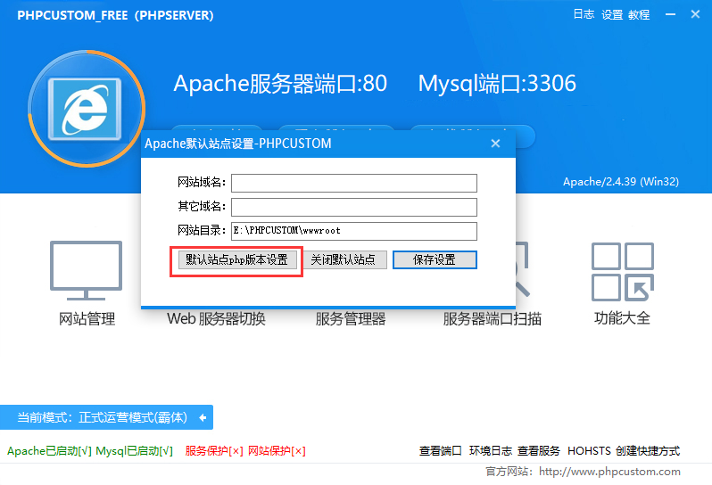This screenshot has width=712, height=485.
Task: Open the 查看服务 link
Action: pos(539,451)
